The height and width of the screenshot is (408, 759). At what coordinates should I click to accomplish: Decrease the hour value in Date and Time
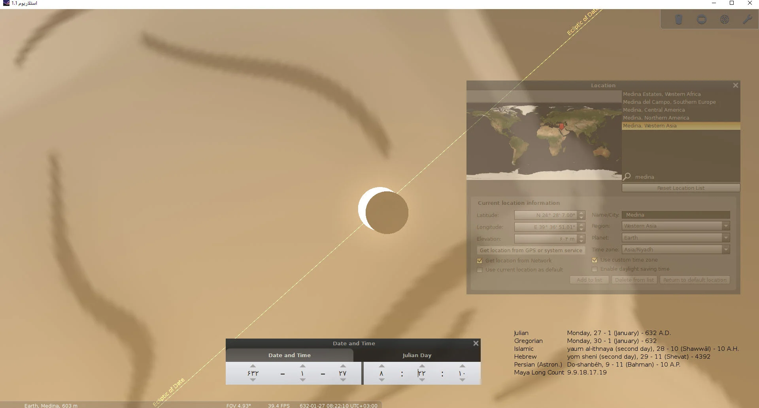coord(381,380)
